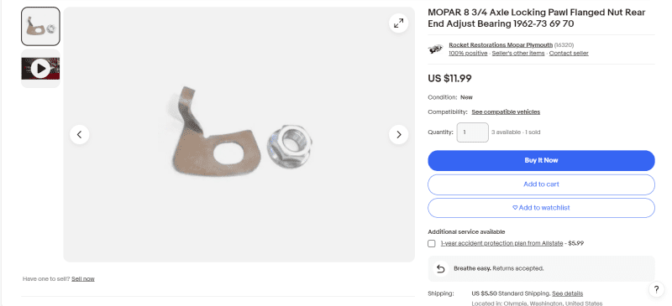Play the product video thumbnail
This screenshot has width=672, height=306.
pos(40,69)
